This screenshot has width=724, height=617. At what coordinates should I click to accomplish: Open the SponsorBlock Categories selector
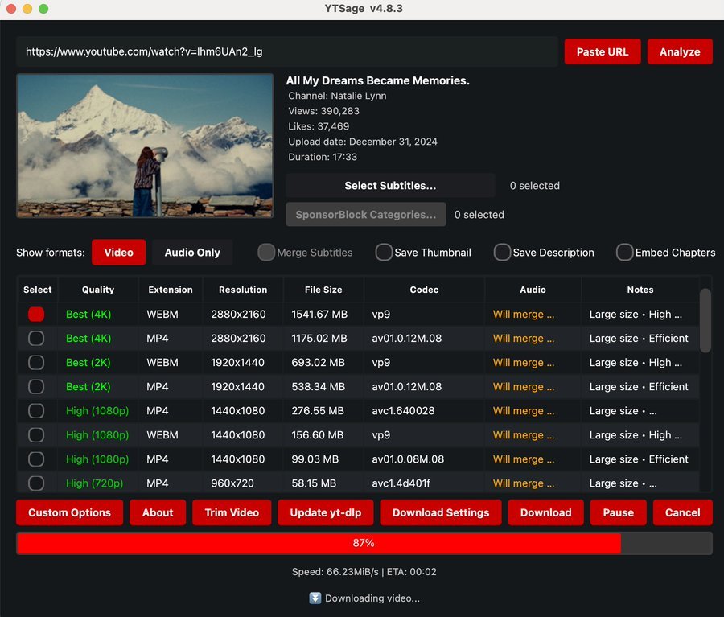tap(366, 214)
